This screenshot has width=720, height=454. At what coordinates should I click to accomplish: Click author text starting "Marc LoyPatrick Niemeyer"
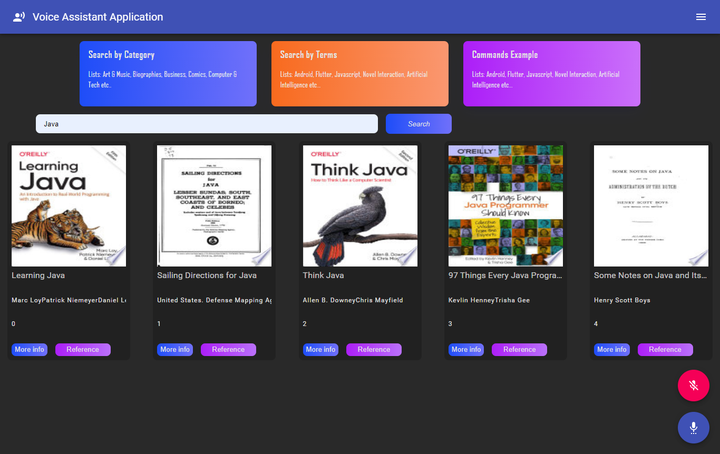click(69, 300)
